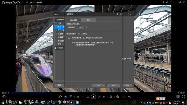Open the Windows Start menu
187x105 pixels.
(x=3, y=103)
